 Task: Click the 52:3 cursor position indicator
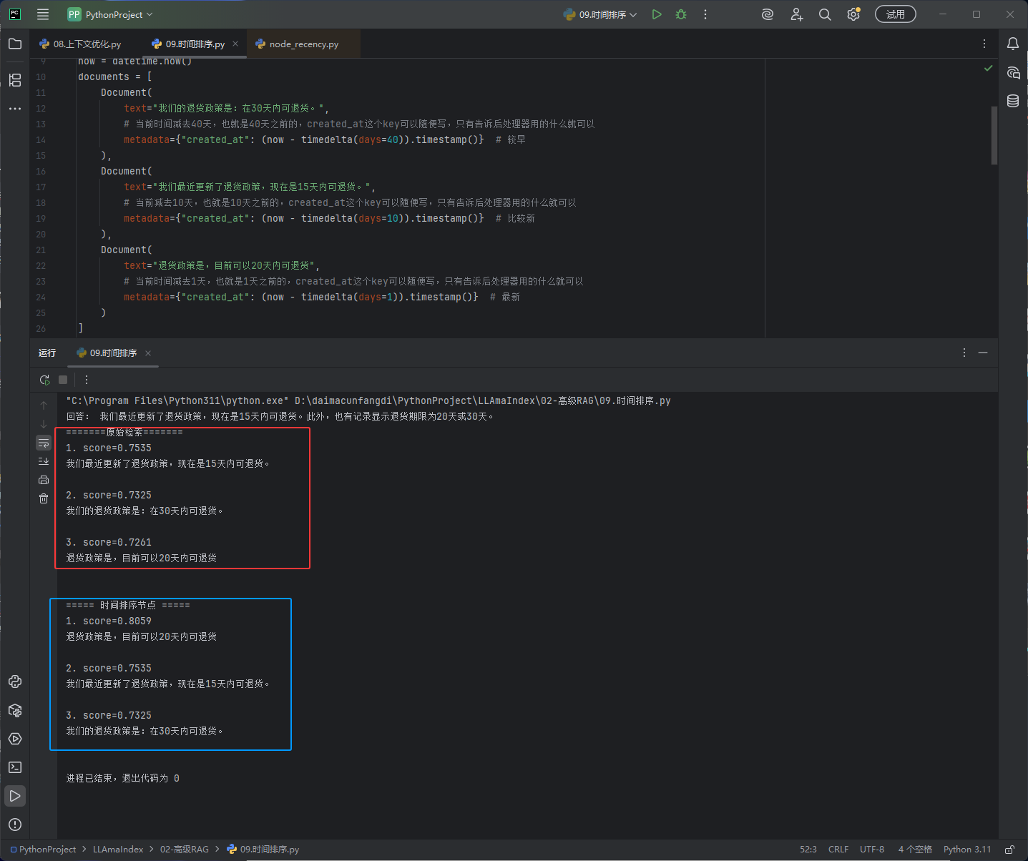coord(808,850)
